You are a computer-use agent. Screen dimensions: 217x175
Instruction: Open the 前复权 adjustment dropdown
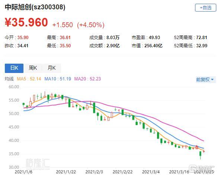pyautogui.click(x=205, y=79)
